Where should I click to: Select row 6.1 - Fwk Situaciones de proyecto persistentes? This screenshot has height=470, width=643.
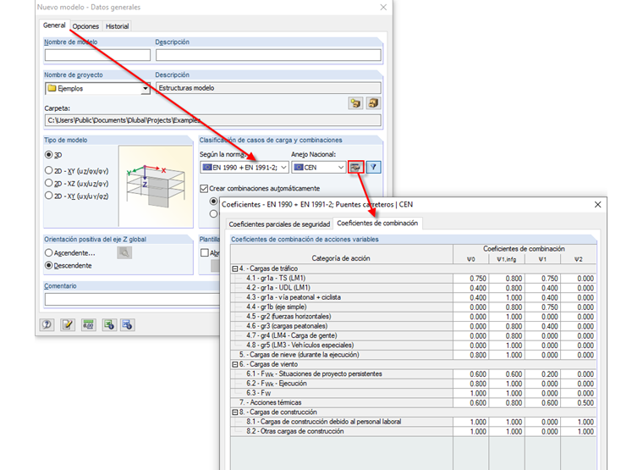(x=414, y=374)
